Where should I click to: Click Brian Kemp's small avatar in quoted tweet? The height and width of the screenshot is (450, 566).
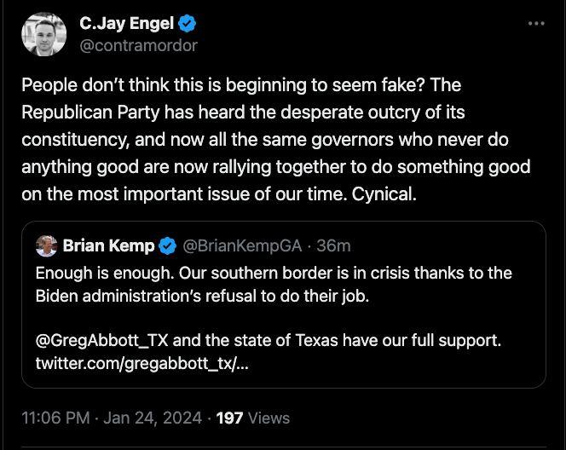pyautogui.click(x=46, y=245)
